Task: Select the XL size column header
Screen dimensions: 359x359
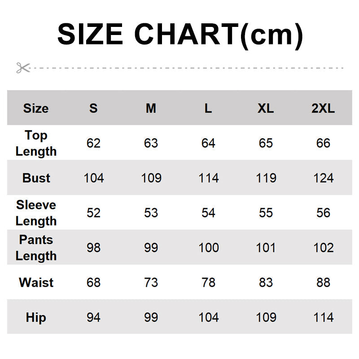Action: (x=266, y=108)
